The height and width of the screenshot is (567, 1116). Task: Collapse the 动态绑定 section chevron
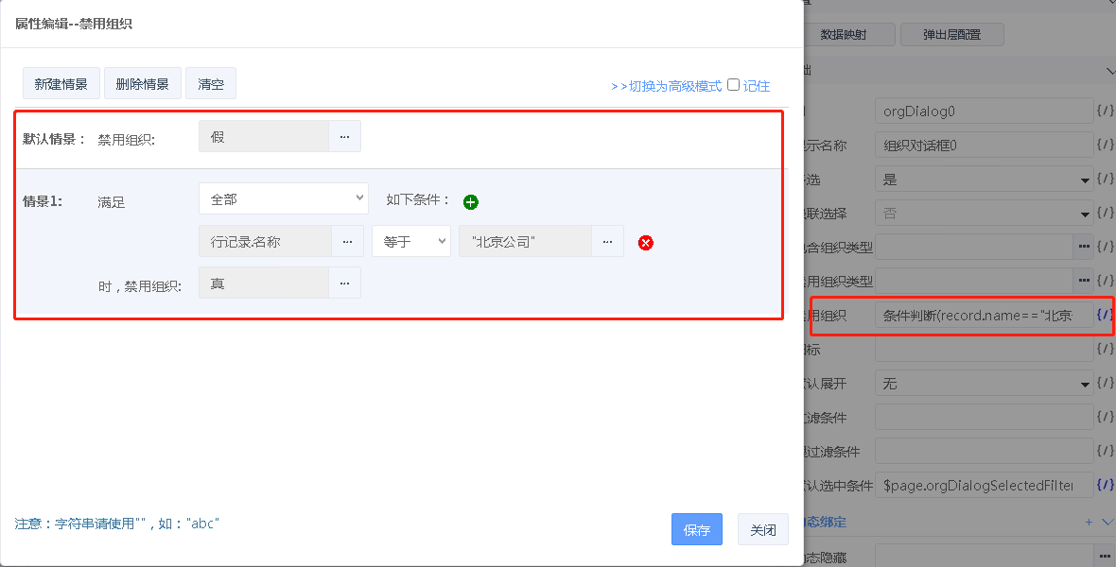pyautogui.click(x=1107, y=522)
